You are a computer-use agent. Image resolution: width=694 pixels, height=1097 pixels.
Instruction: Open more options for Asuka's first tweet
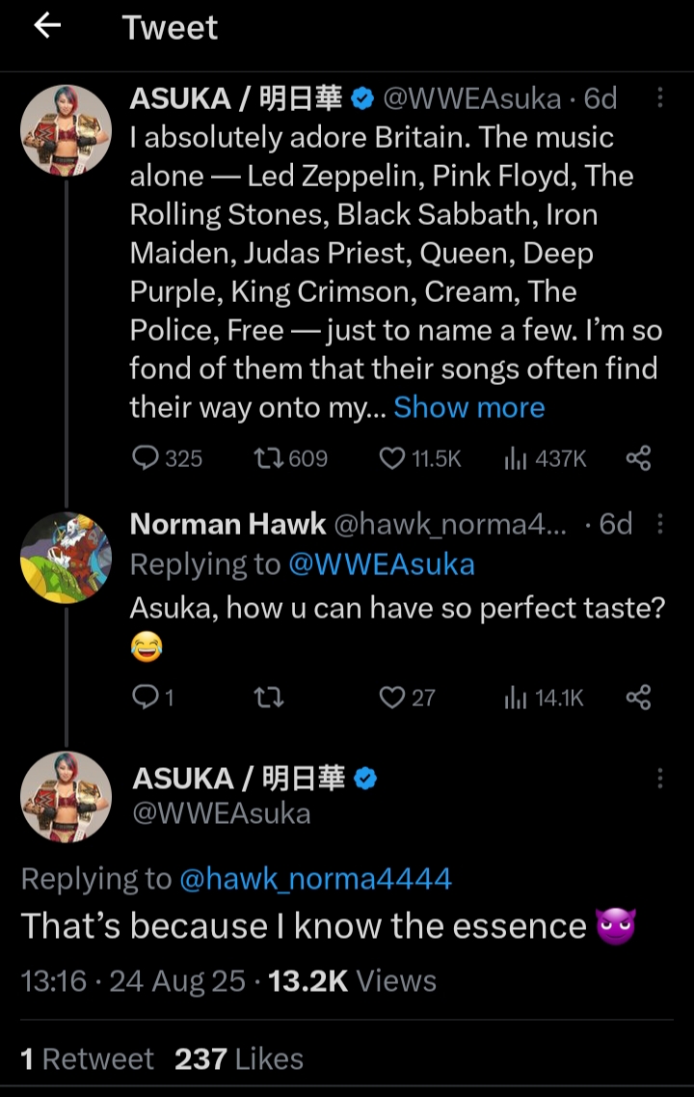click(x=660, y=98)
